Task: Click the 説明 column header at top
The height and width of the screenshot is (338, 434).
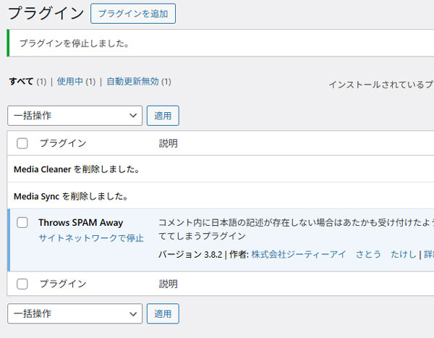Action: pyautogui.click(x=168, y=143)
